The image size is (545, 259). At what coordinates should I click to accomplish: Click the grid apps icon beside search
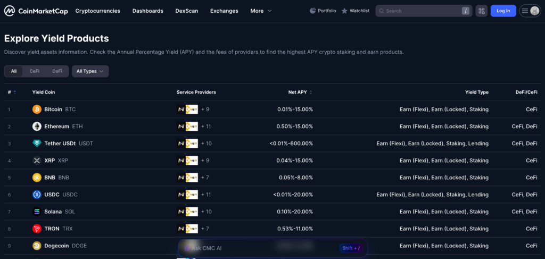481,11
